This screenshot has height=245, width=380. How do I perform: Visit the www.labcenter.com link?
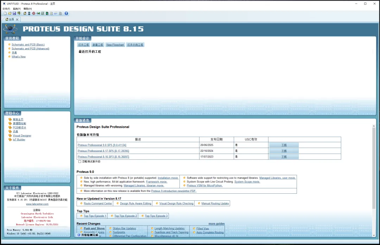[37, 204]
